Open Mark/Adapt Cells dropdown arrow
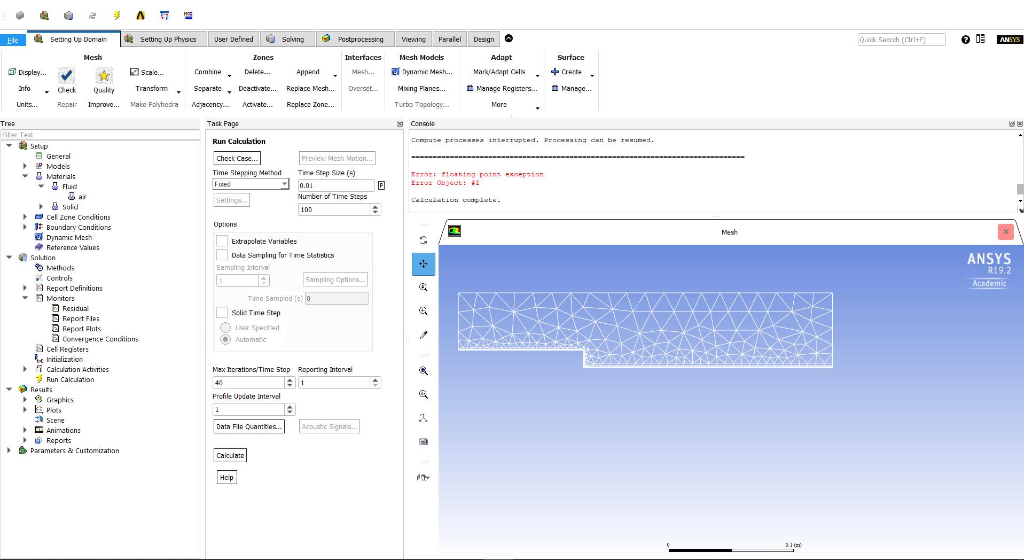This screenshot has height=560, width=1024. pos(537,75)
